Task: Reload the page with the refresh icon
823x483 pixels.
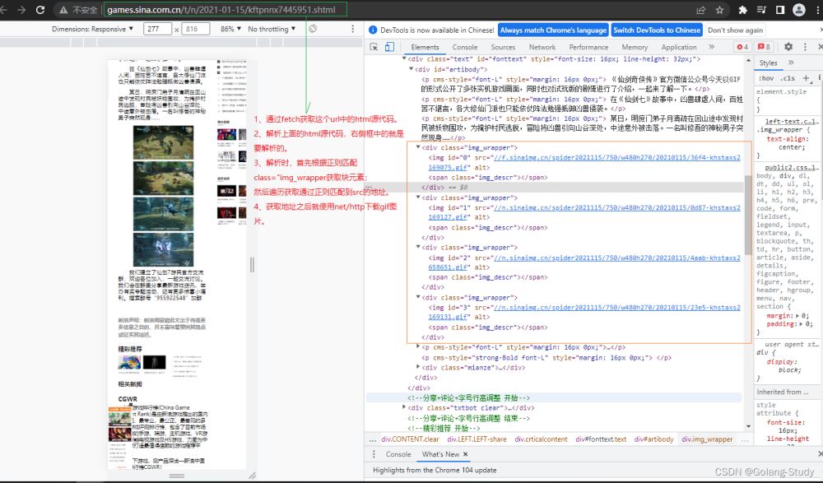Action: [41, 10]
